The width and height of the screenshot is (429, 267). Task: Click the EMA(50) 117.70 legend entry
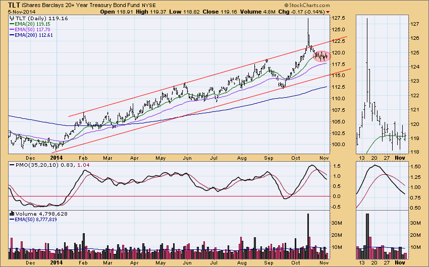point(32,30)
